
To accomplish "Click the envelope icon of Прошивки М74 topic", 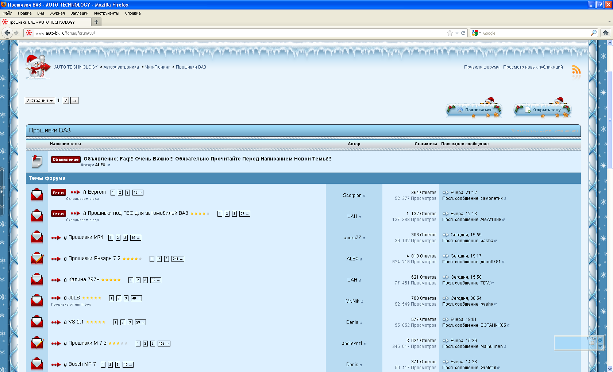I will tap(37, 237).
